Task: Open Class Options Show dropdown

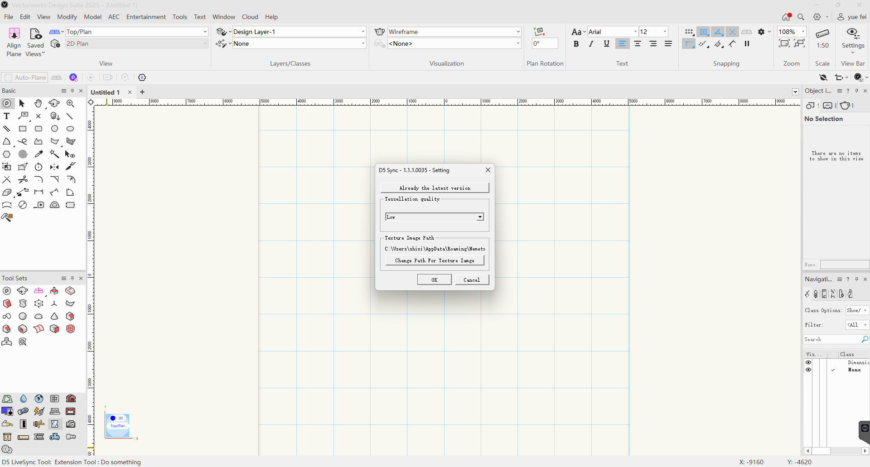Action: 857,310
